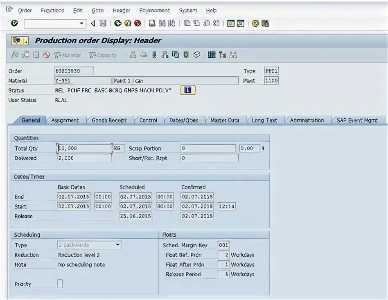Click the Sched. Margin Key field 001
This screenshot has width=388, height=300.
tap(223, 245)
